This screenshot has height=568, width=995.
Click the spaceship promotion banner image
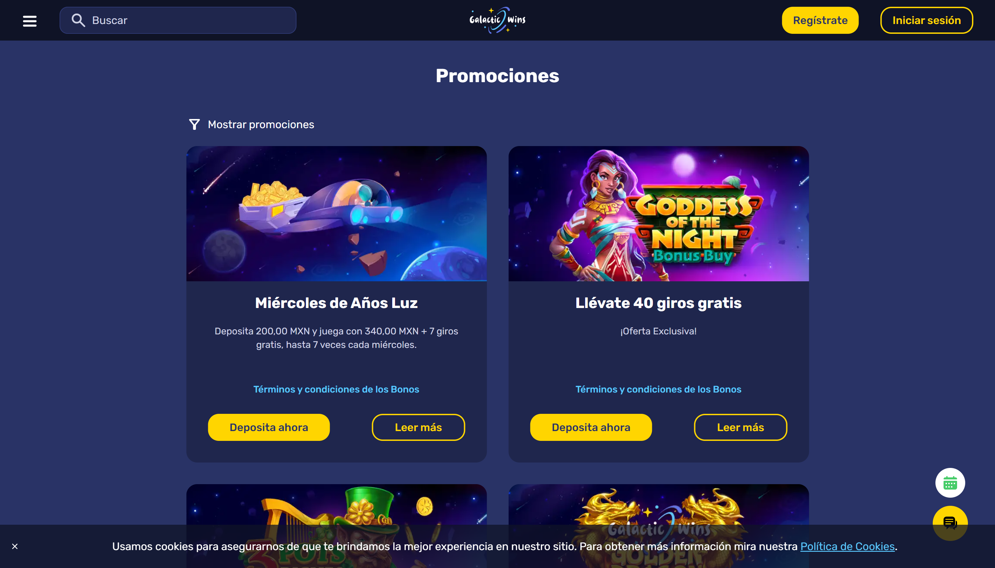pyautogui.click(x=336, y=213)
